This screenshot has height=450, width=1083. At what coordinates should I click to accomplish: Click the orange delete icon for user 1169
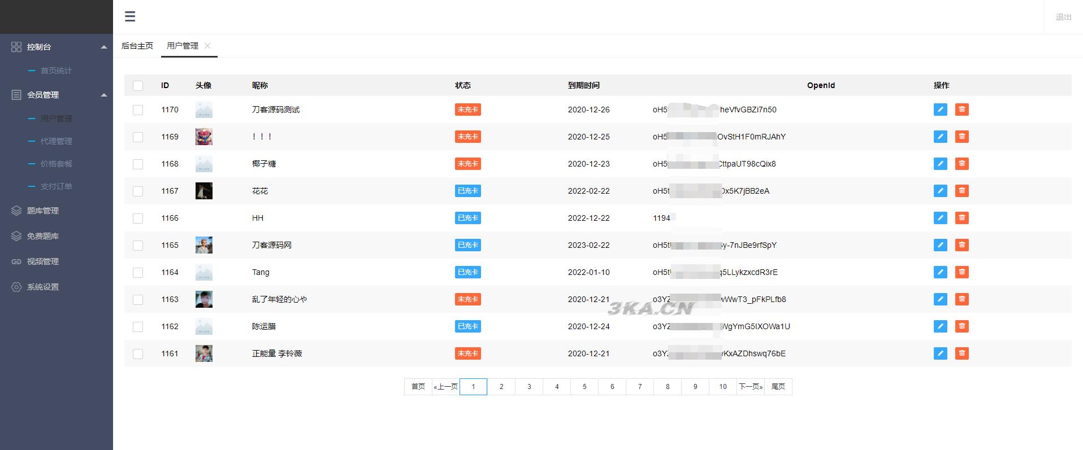click(x=961, y=137)
